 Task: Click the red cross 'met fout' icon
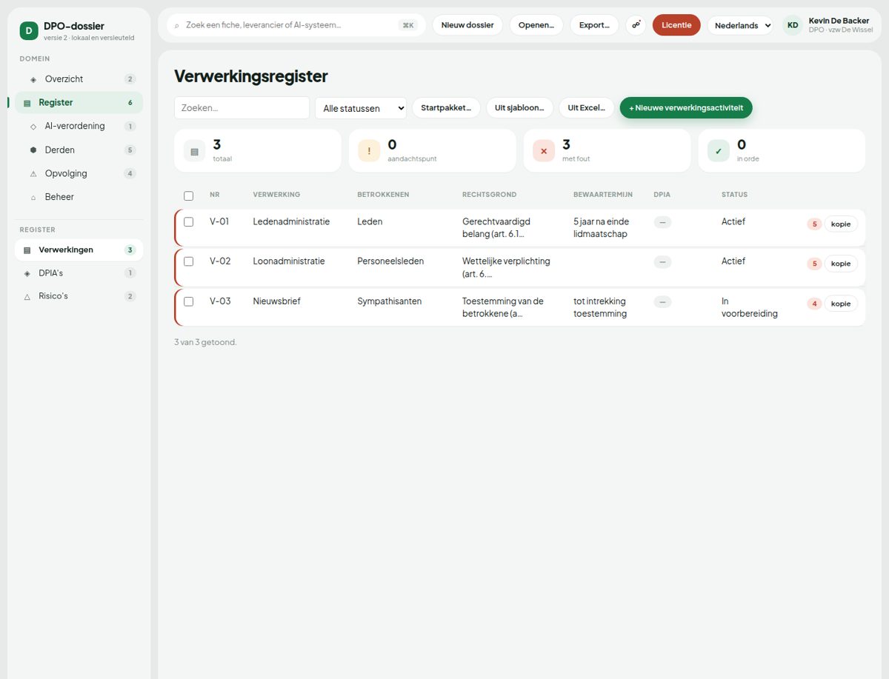click(x=544, y=151)
